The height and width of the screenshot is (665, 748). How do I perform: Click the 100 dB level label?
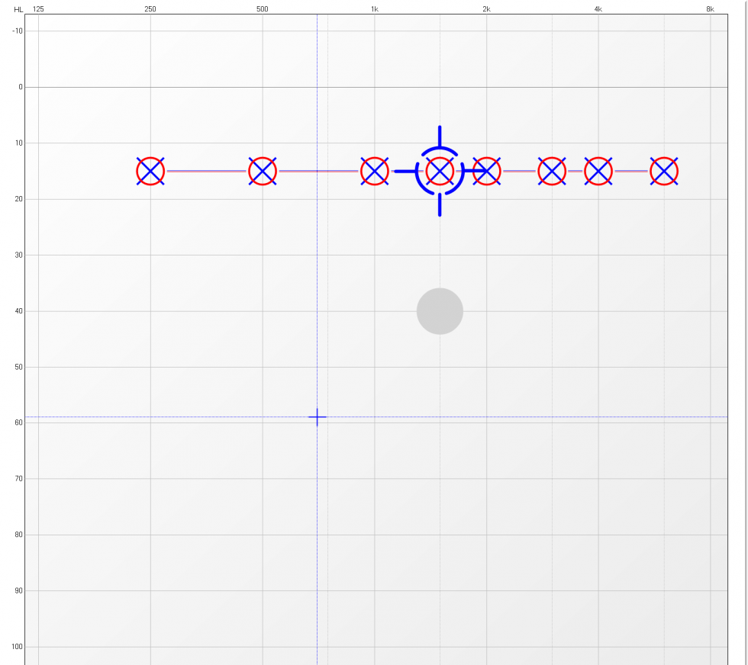click(x=18, y=647)
